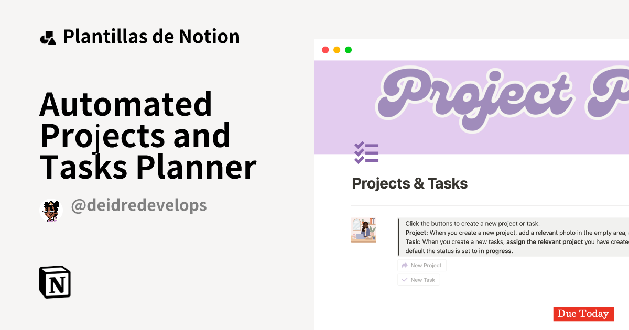Select the Notion logo icon
Viewport: 629px width, 330px height.
click(56, 282)
